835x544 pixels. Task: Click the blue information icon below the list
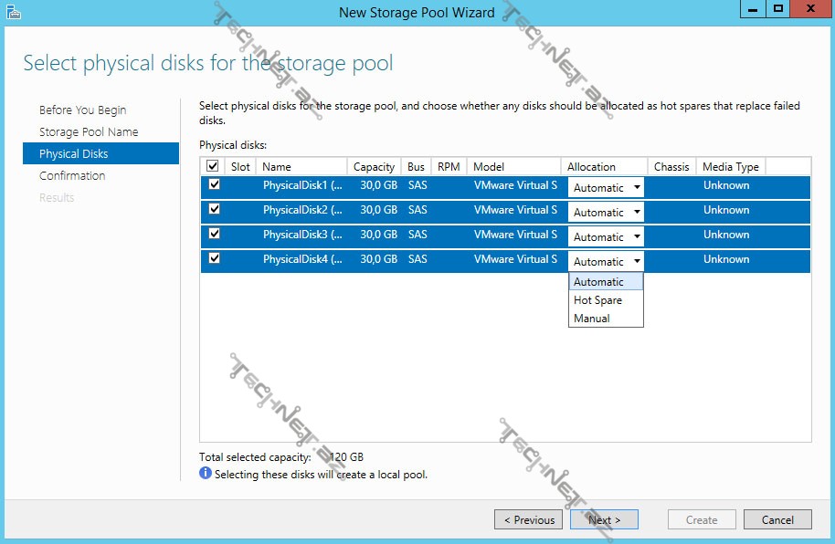(x=206, y=474)
